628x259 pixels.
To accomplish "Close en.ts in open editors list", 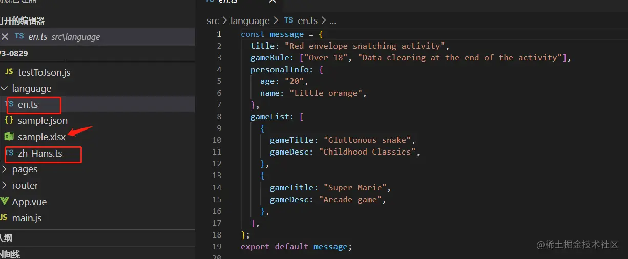I will 5,36.
